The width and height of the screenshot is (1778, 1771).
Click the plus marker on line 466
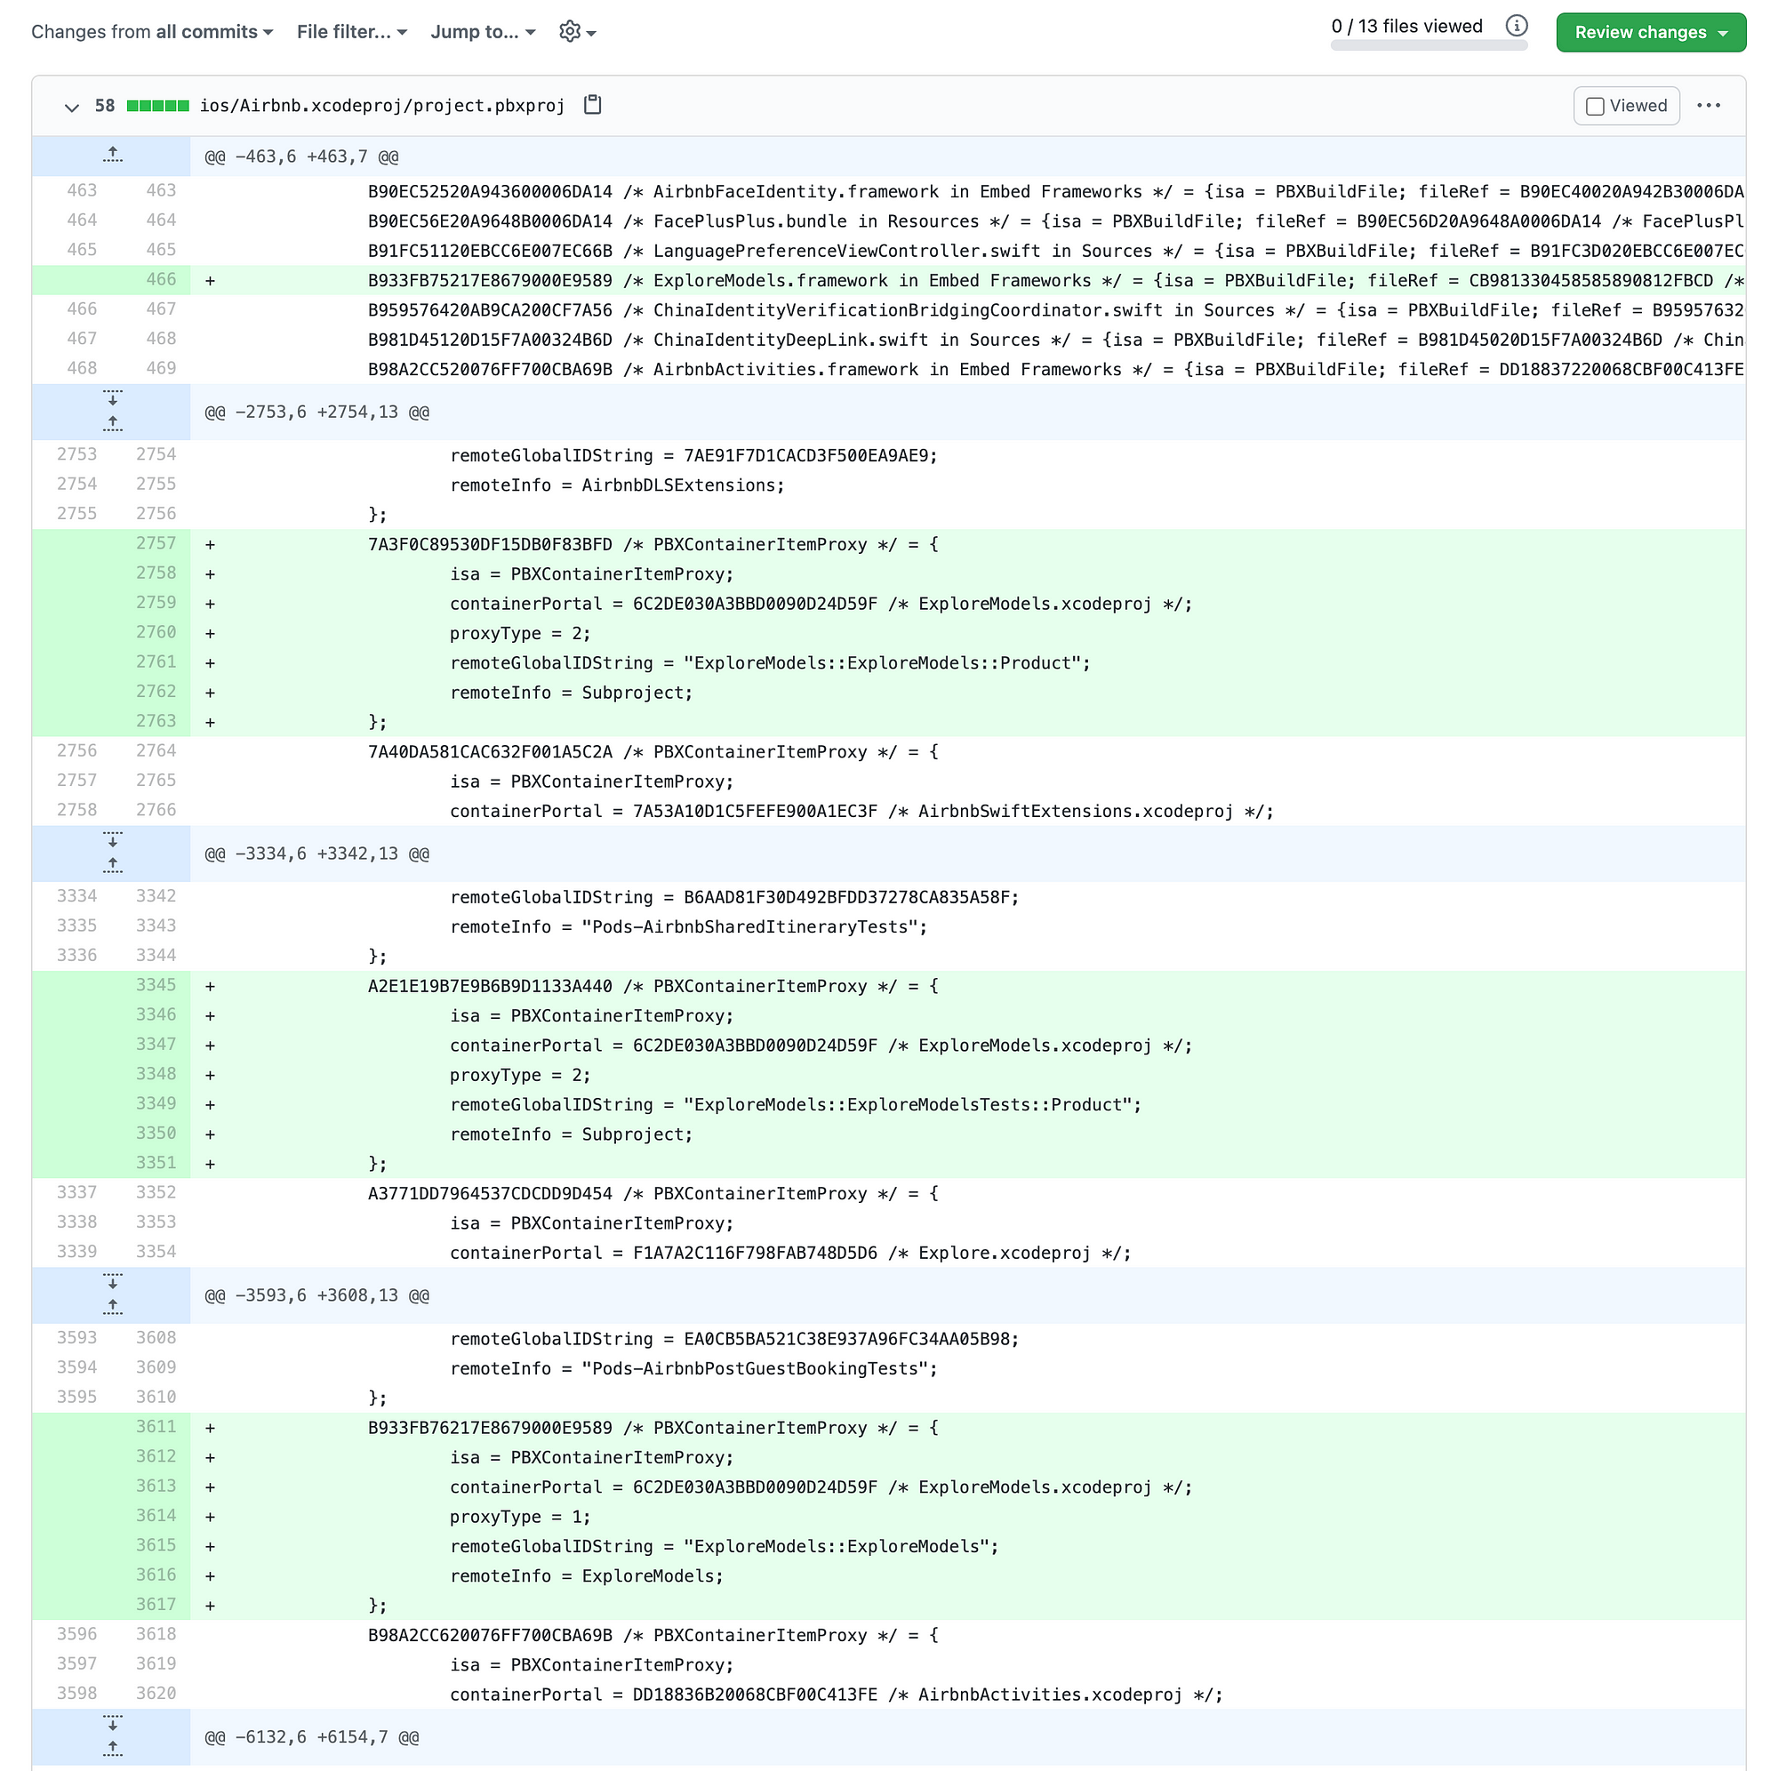[211, 281]
